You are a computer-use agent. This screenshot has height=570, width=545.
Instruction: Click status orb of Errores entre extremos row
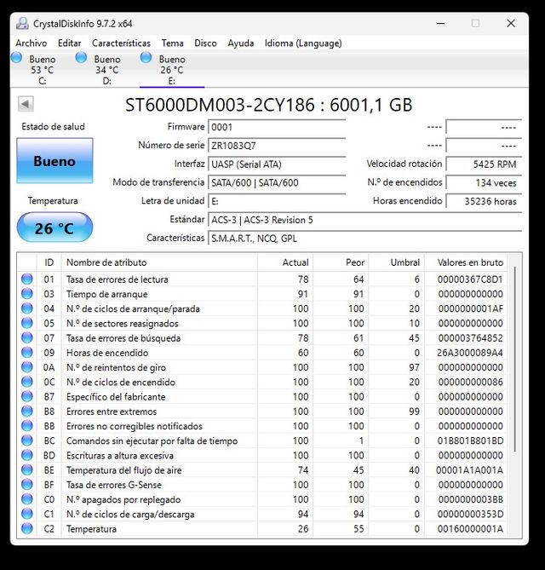27,411
